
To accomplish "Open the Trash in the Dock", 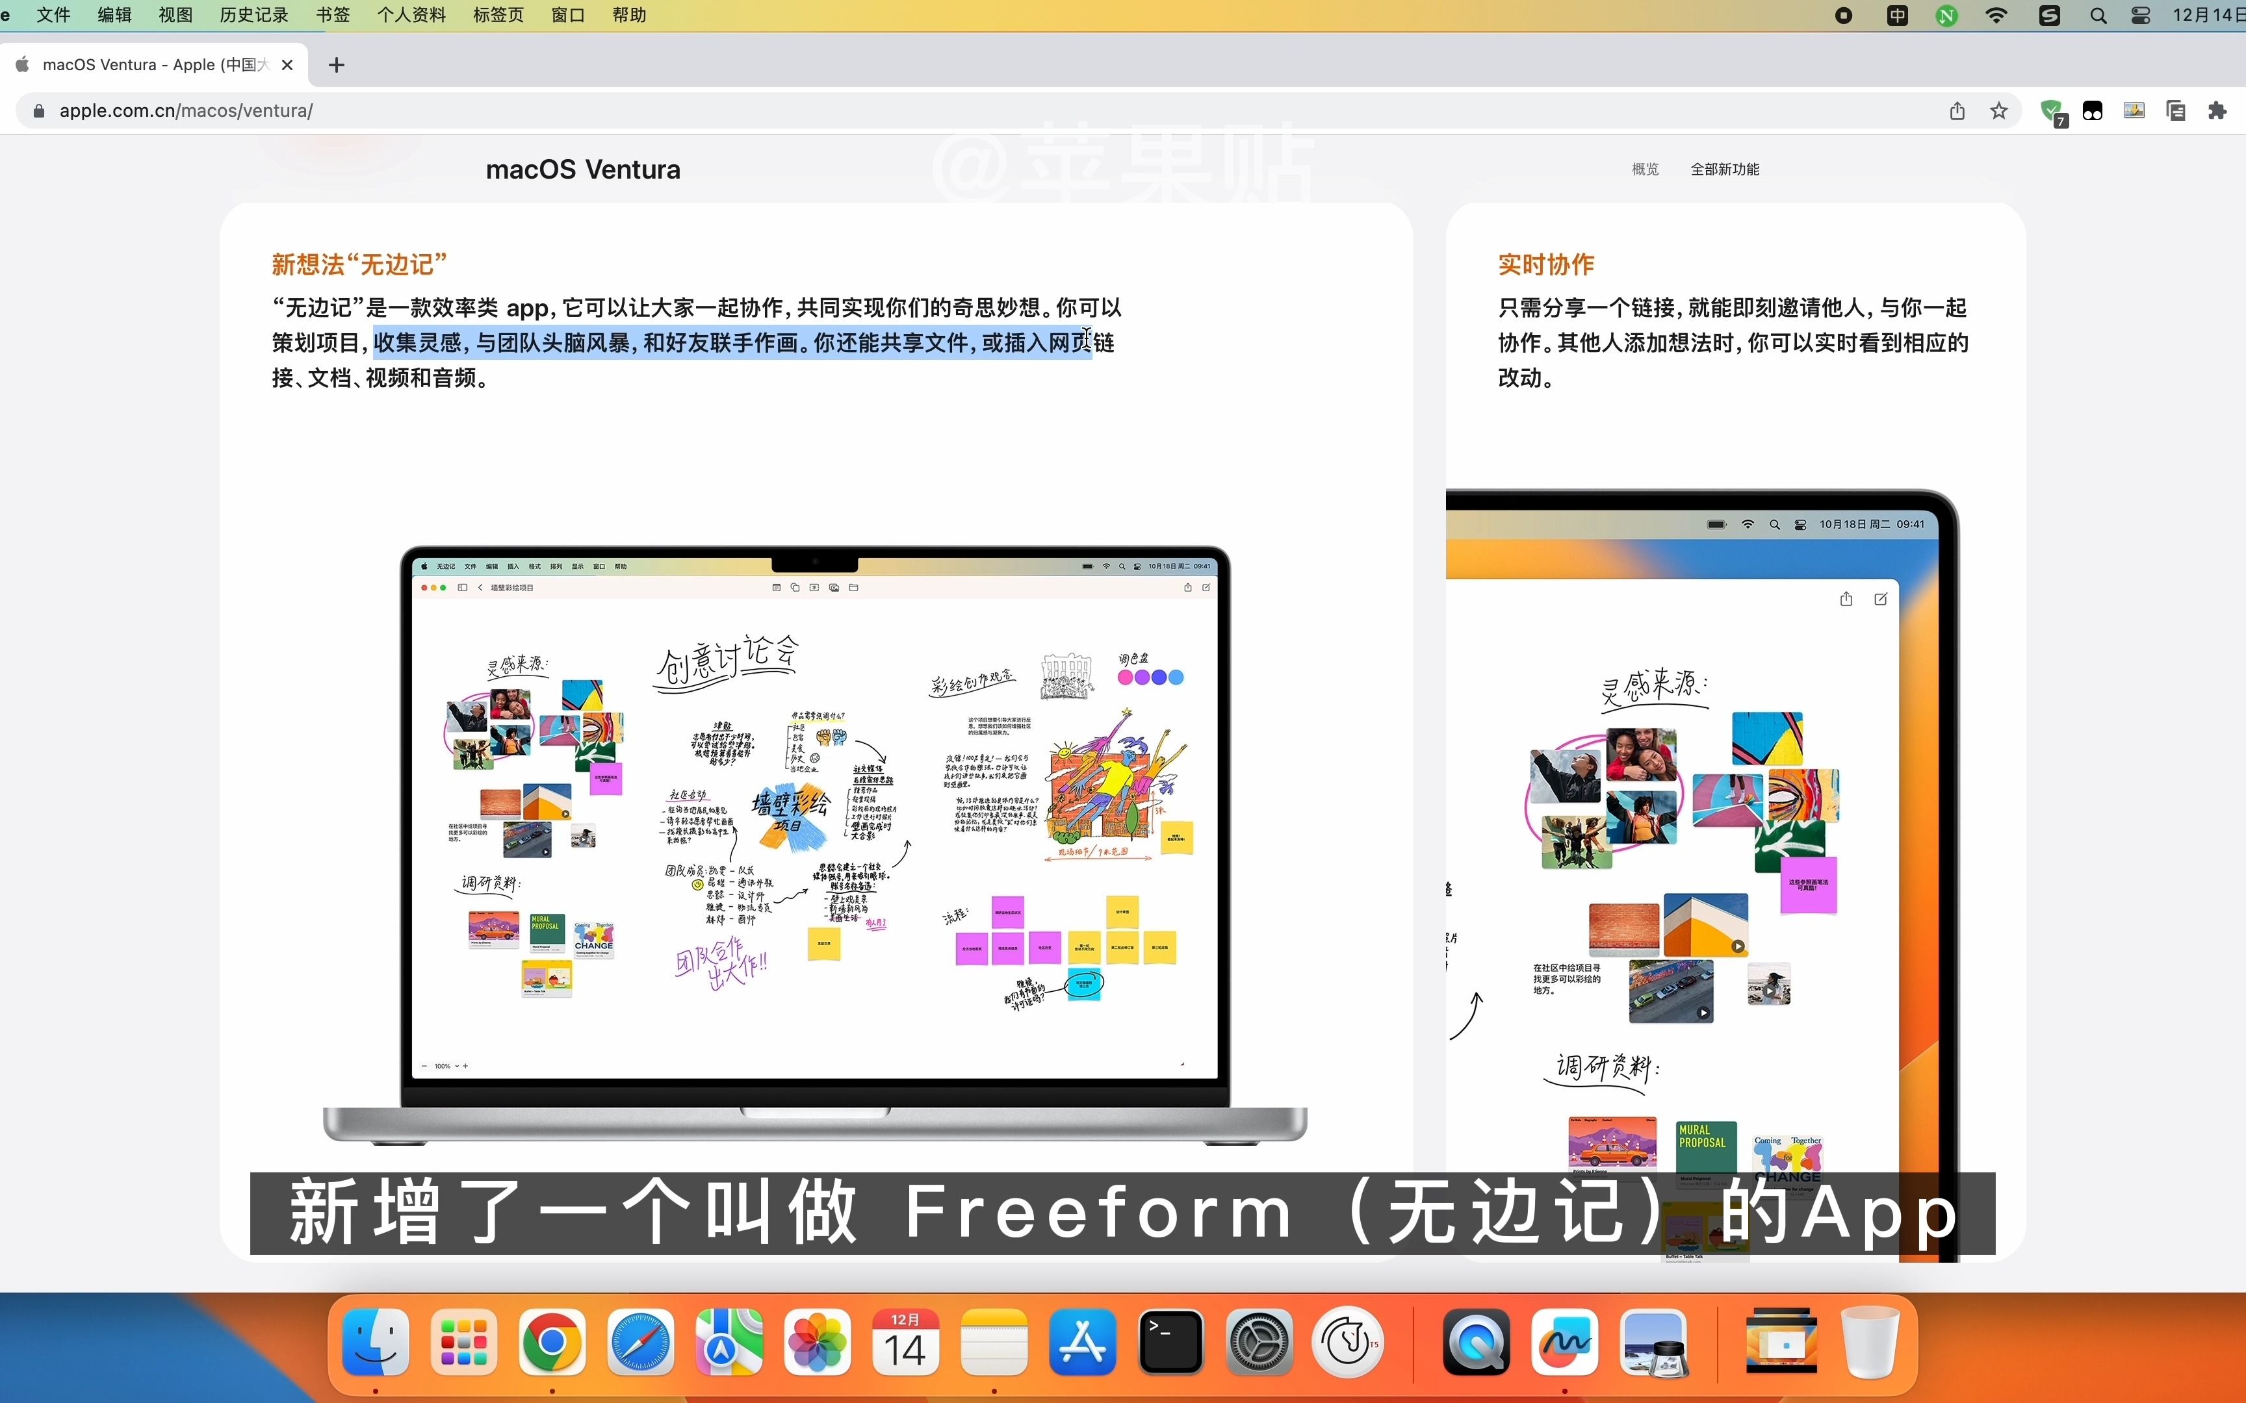I will [1870, 1342].
